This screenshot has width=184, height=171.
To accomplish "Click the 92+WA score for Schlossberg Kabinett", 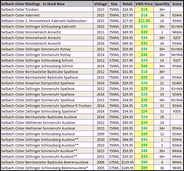I will (x=177, y=26).
